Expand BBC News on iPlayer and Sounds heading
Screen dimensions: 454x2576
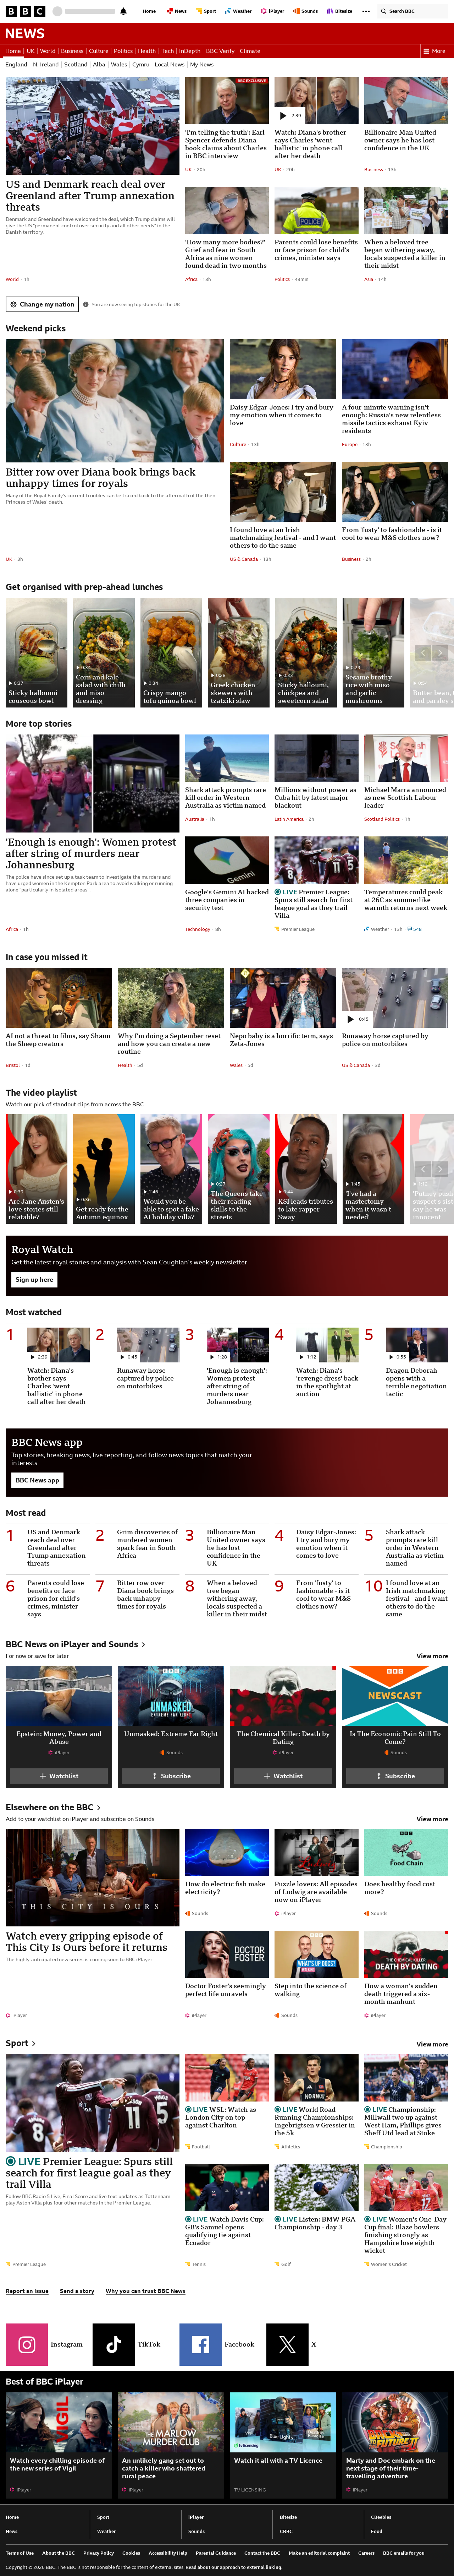click(76, 1644)
